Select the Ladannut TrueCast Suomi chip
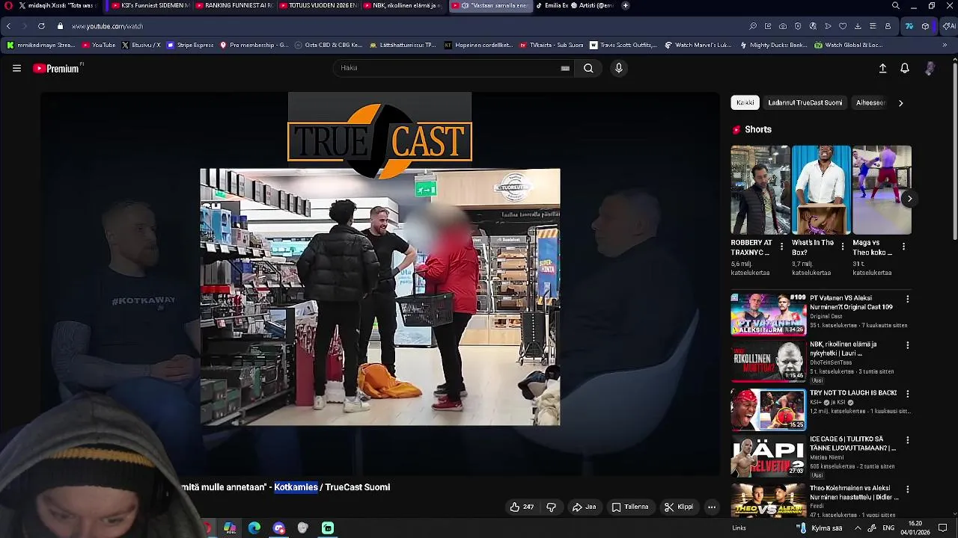Image resolution: width=958 pixels, height=538 pixels. pyautogui.click(x=805, y=102)
